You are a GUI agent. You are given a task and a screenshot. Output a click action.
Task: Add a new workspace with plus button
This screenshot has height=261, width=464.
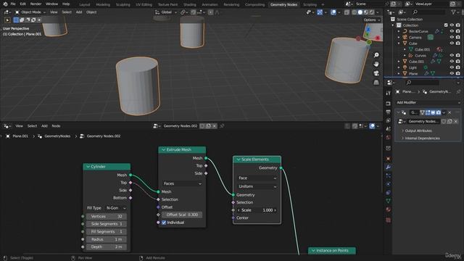[x=323, y=4]
